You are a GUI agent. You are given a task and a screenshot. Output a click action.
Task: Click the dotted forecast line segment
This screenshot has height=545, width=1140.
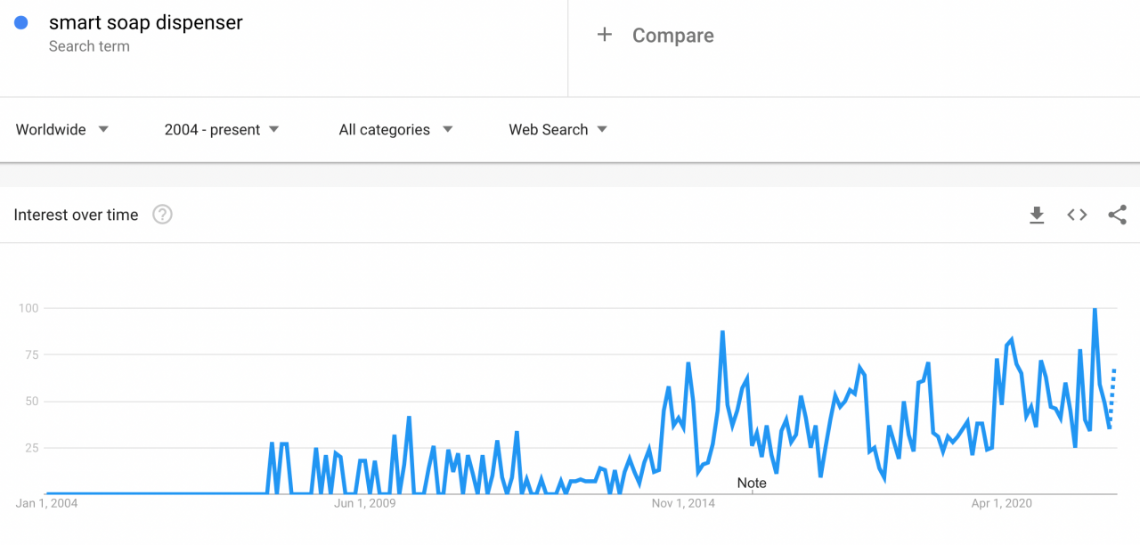pyautogui.click(x=1112, y=398)
